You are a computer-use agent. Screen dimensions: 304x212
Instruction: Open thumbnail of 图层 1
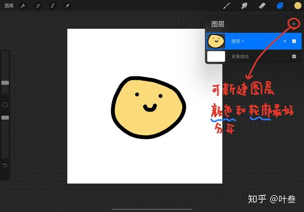coord(216,41)
